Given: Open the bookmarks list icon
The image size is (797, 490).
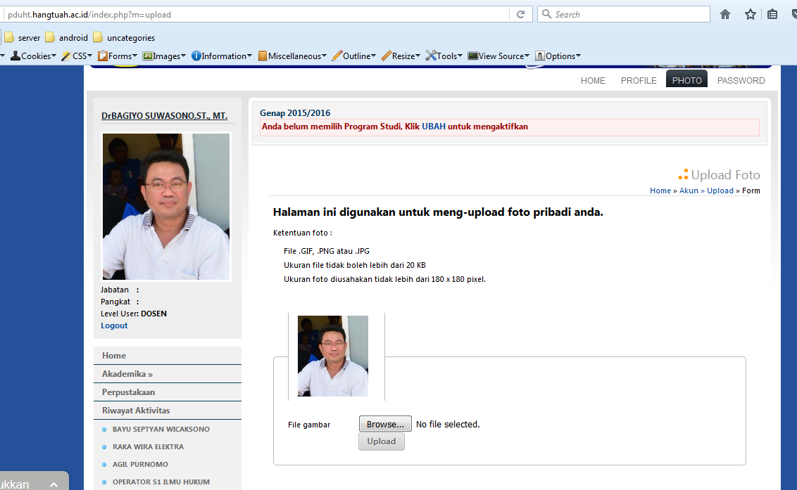Looking at the screenshot, I should 772,14.
